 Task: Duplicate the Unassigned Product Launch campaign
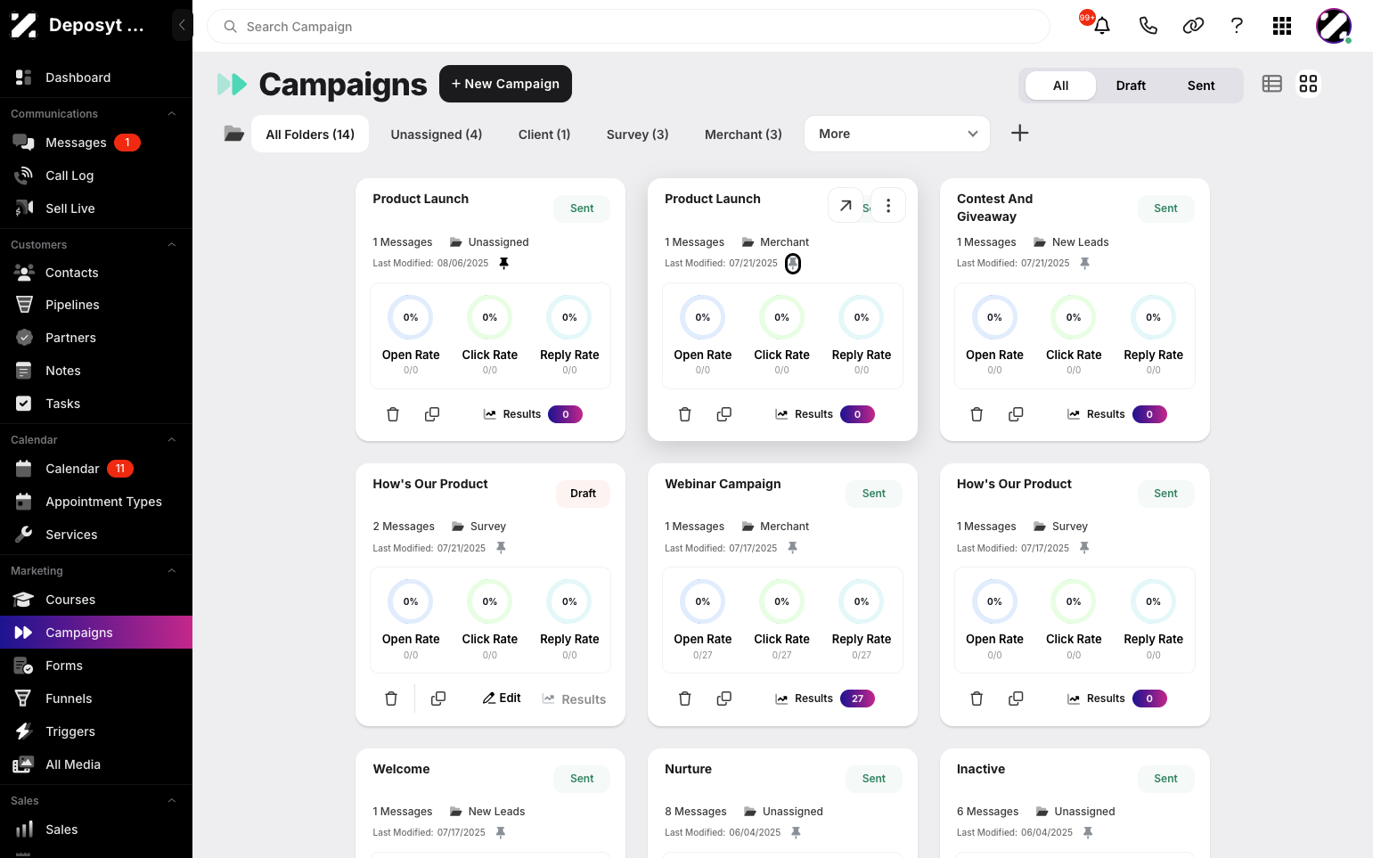pyautogui.click(x=432, y=414)
